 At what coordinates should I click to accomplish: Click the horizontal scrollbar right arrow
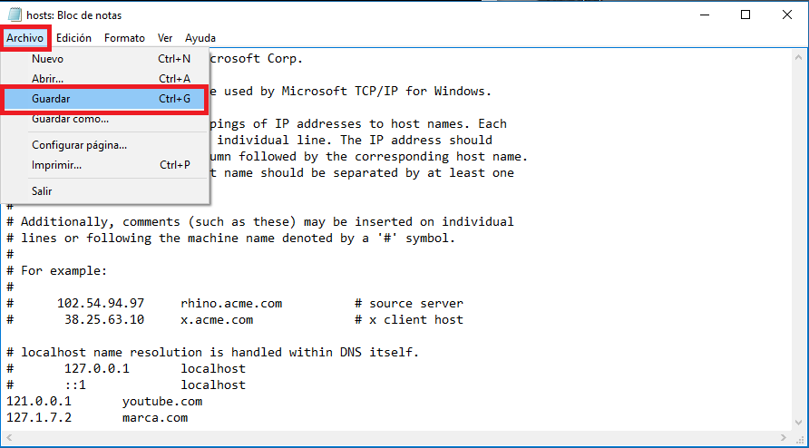785,438
